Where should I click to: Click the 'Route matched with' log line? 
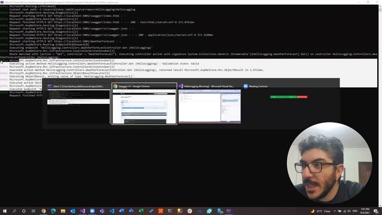click(193, 54)
